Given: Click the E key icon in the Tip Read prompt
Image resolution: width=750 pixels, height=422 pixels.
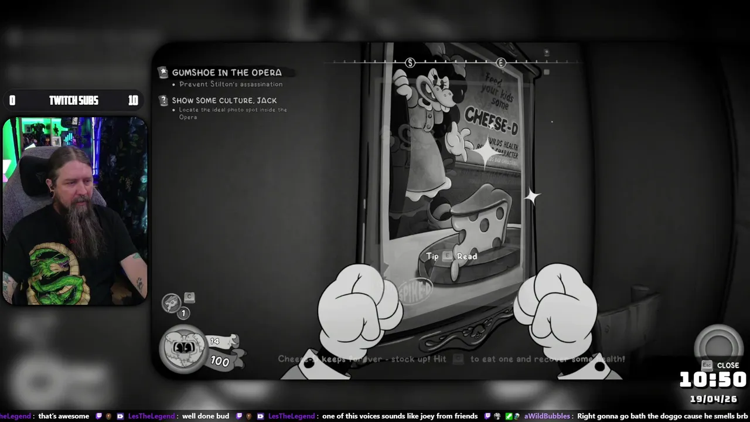Looking at the screenshot, I should click(448, 256).
